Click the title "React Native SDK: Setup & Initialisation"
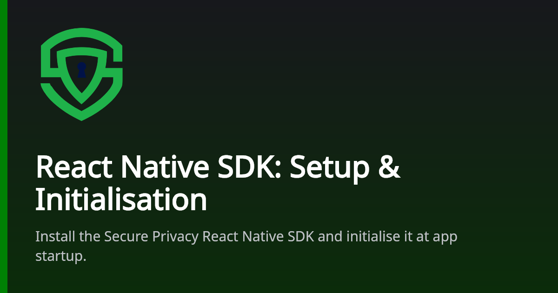The height and width of the screenshot is (293, 558). pos(218,184)
